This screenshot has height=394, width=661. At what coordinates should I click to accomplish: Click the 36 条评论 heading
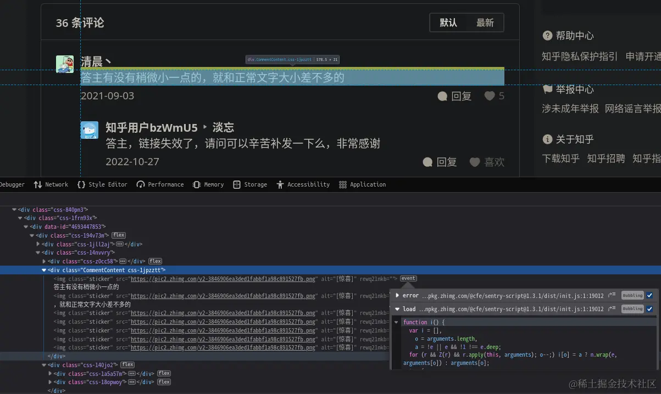(80, 23)
